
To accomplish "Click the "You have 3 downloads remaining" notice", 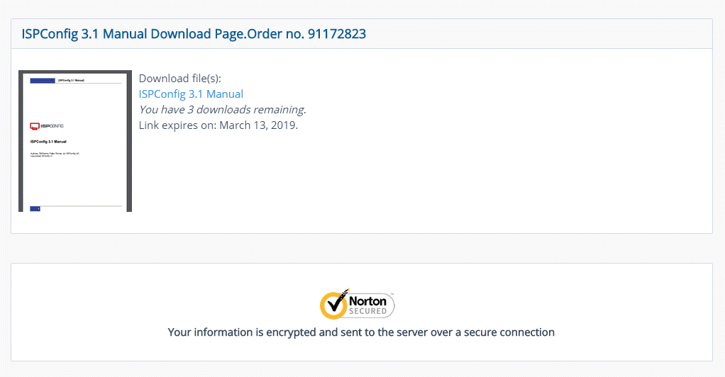I will [222, 110].
